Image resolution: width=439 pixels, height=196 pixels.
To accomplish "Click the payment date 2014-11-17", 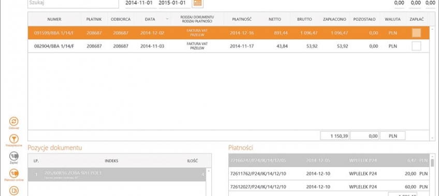I will coord(242,46).
